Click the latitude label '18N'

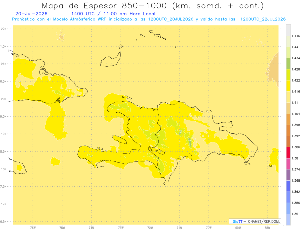[4, 169]
